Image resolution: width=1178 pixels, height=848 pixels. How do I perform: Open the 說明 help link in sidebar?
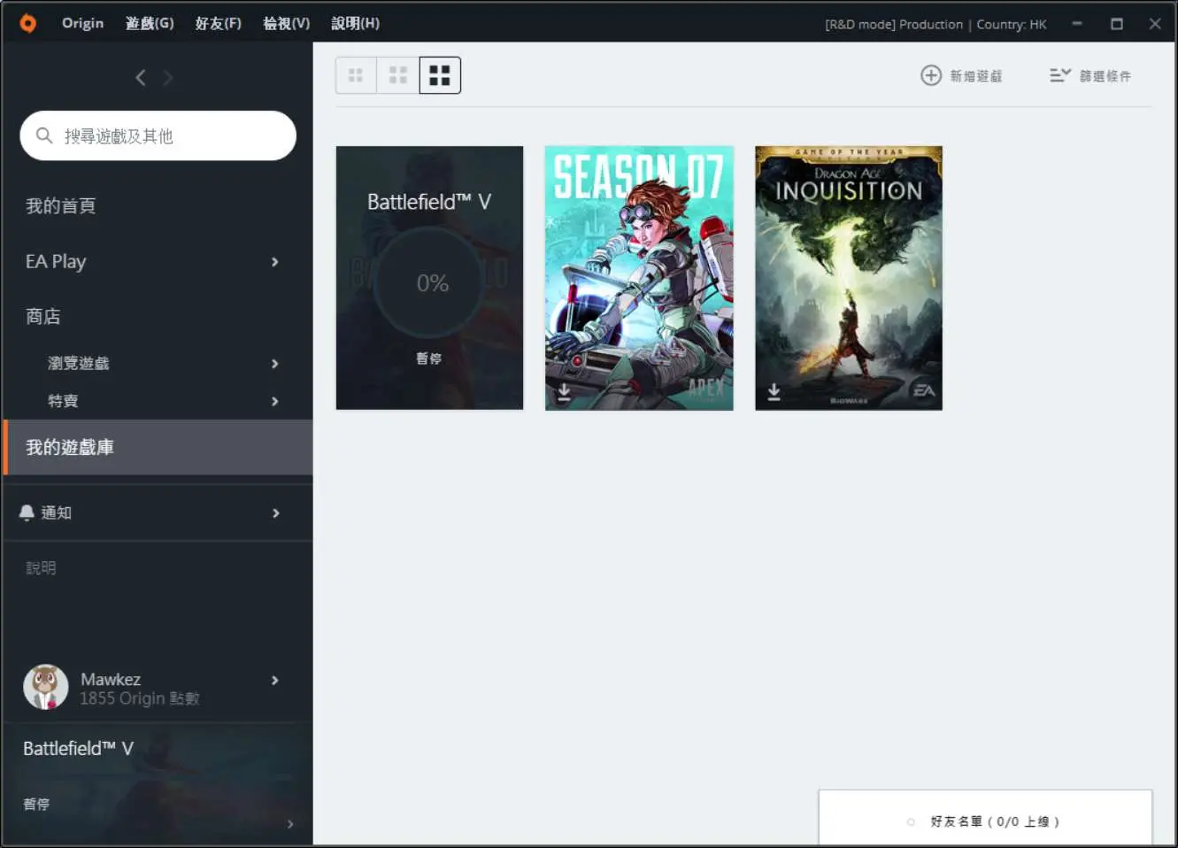[41, 567]
